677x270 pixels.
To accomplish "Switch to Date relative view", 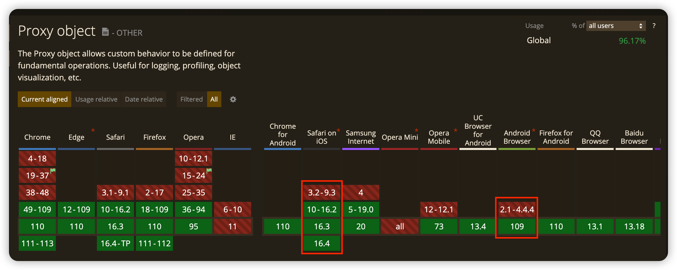I will (x=144, y=99).
